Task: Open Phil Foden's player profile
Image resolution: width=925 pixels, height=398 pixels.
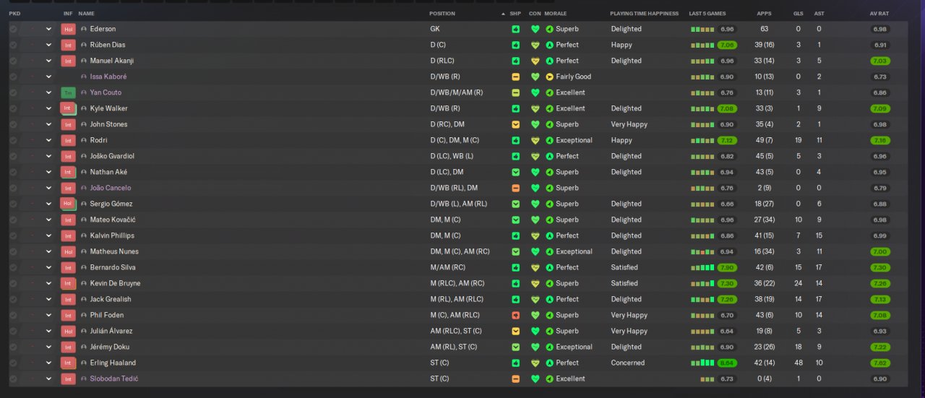Action: 107,315
